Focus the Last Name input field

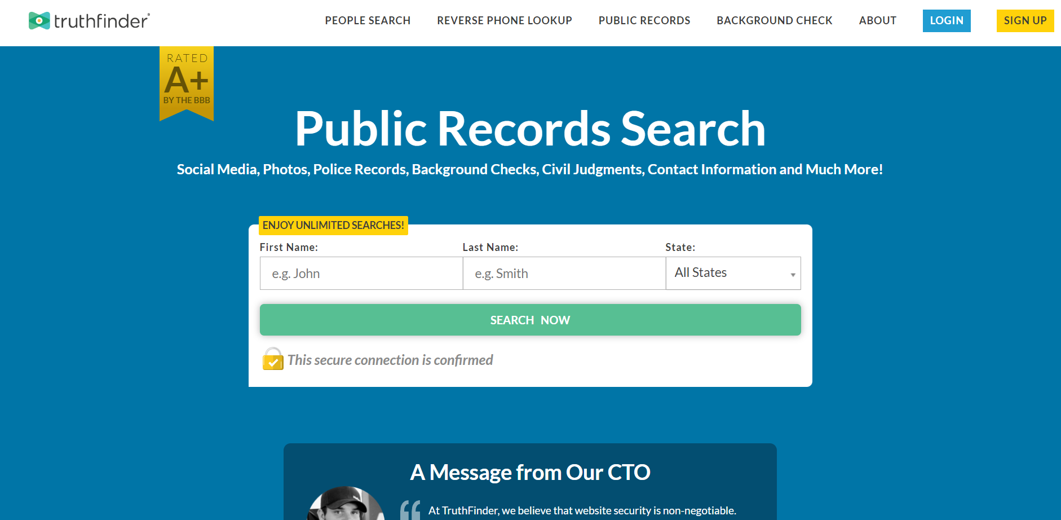click(x=564, y=274)
